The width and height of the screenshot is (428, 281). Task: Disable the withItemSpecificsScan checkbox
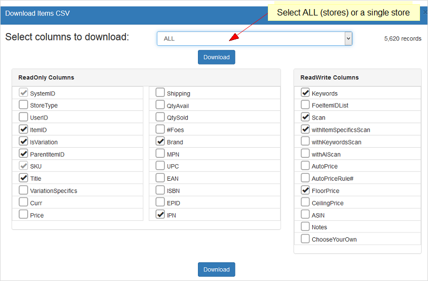305,129
